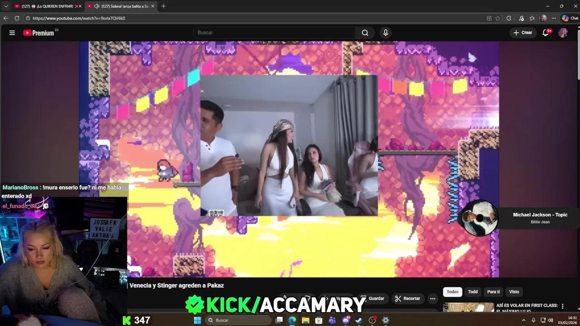Select the Visto filter chip
Viewport: 580px width, 326px height.
click(514, 292)
